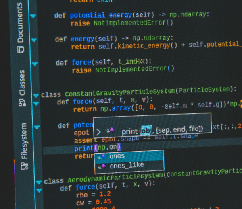Switch to the Classes sidebar tab
The image size is (242, 209).
coord(21,83)
